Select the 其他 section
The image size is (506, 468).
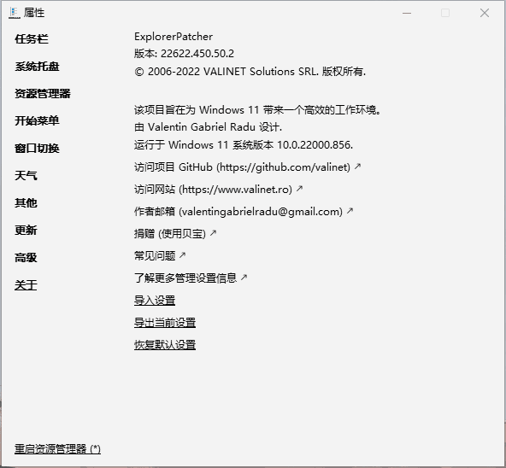pos(26,203)
